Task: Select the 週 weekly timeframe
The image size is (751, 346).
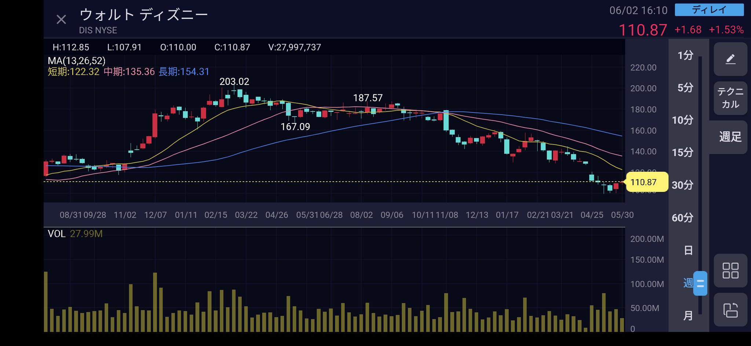Action: [x=688, y=283]
